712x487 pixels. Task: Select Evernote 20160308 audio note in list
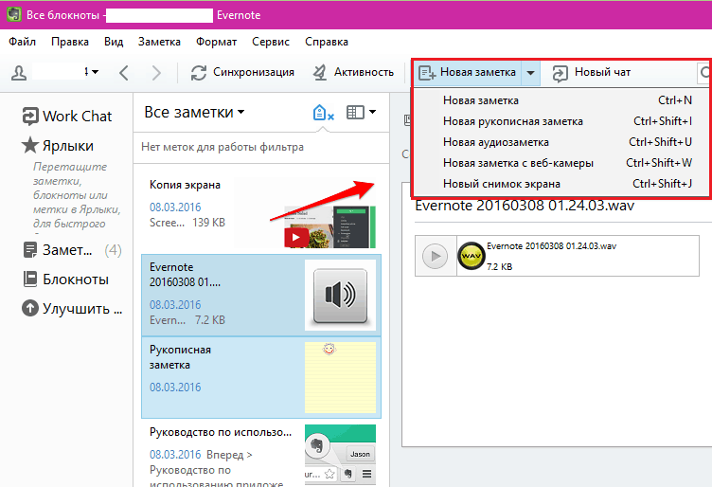[x=261, y=296]
